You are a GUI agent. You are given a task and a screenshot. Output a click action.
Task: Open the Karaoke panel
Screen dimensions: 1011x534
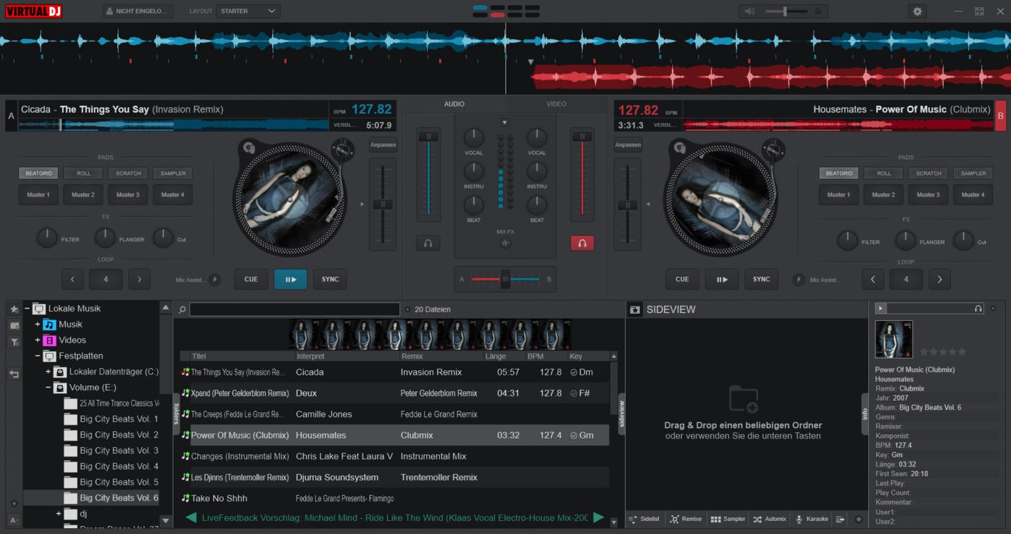point(812,519)
